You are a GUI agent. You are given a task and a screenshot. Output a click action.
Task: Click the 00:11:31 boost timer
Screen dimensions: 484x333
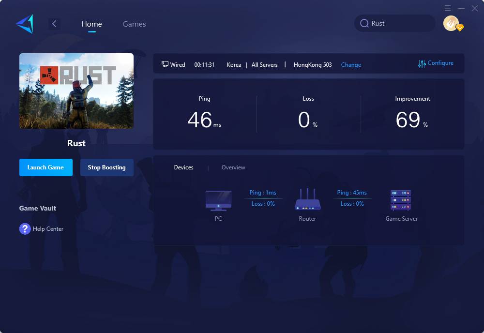coord(204,65)
